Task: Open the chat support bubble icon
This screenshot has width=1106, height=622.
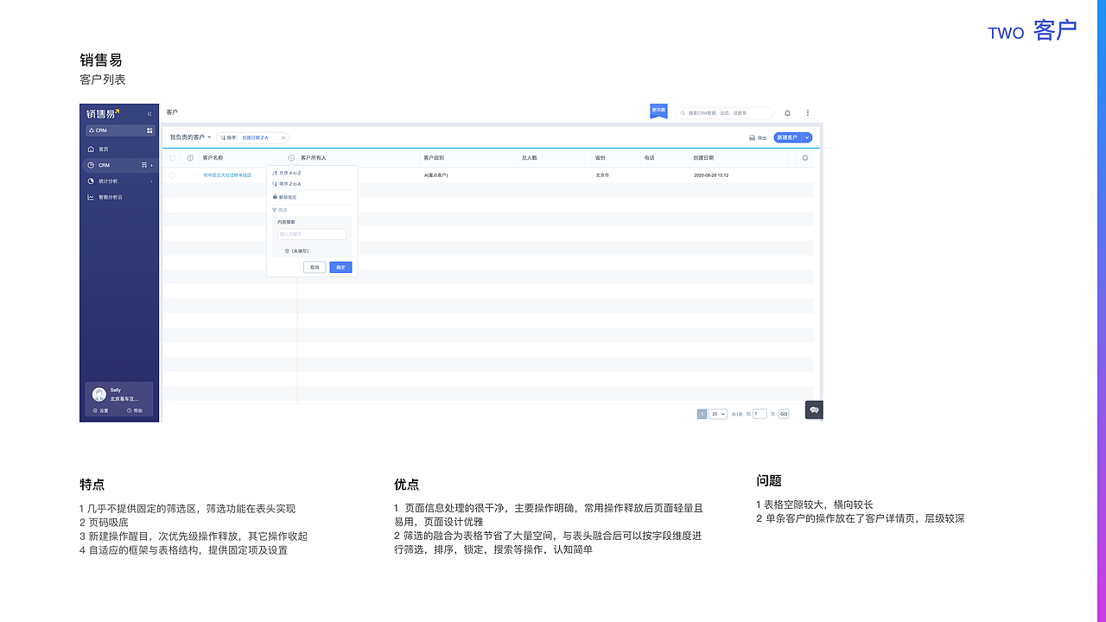Action: point(814,410)
